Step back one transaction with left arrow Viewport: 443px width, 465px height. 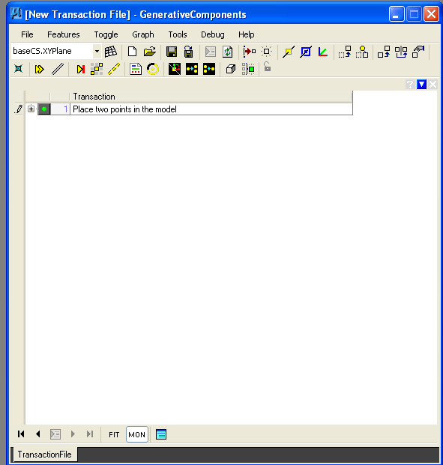pyautogui.click(x=37, y=434)
